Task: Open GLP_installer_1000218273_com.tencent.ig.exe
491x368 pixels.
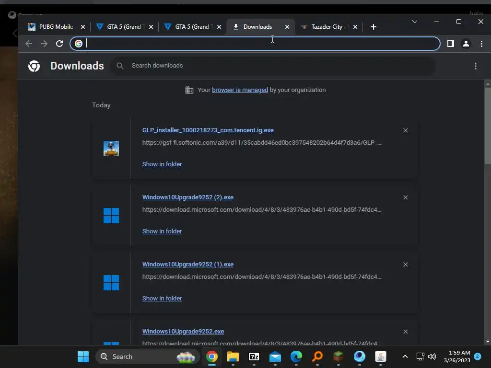Action: [208, 130]
